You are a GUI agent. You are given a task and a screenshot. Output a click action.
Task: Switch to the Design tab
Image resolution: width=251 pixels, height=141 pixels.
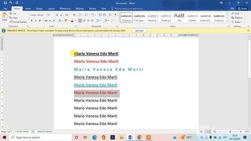[x=39, y=9]
